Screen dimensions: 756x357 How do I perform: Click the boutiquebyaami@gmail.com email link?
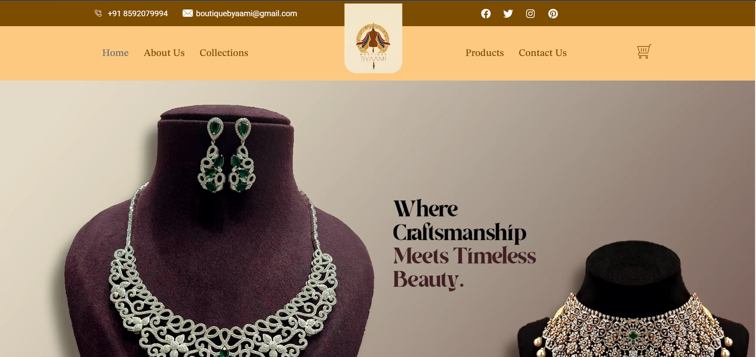point(246,14)
